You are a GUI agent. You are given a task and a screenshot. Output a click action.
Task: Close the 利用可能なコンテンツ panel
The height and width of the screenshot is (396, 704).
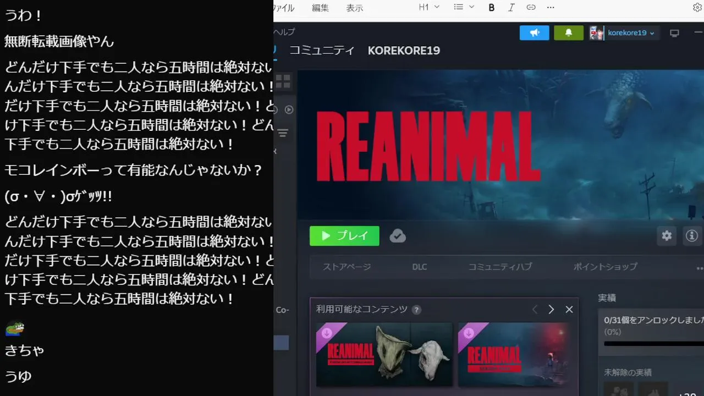tap(569, 310)
